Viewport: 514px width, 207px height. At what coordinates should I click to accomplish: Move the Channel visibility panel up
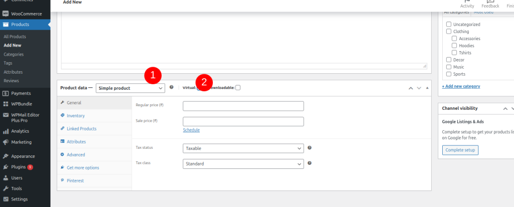pos(505,108)
